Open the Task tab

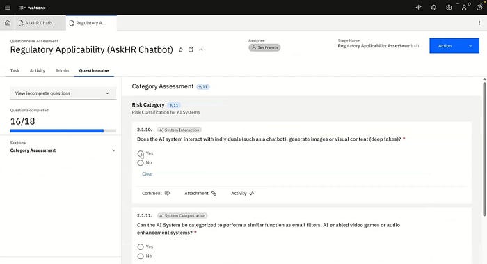point(15,70)
